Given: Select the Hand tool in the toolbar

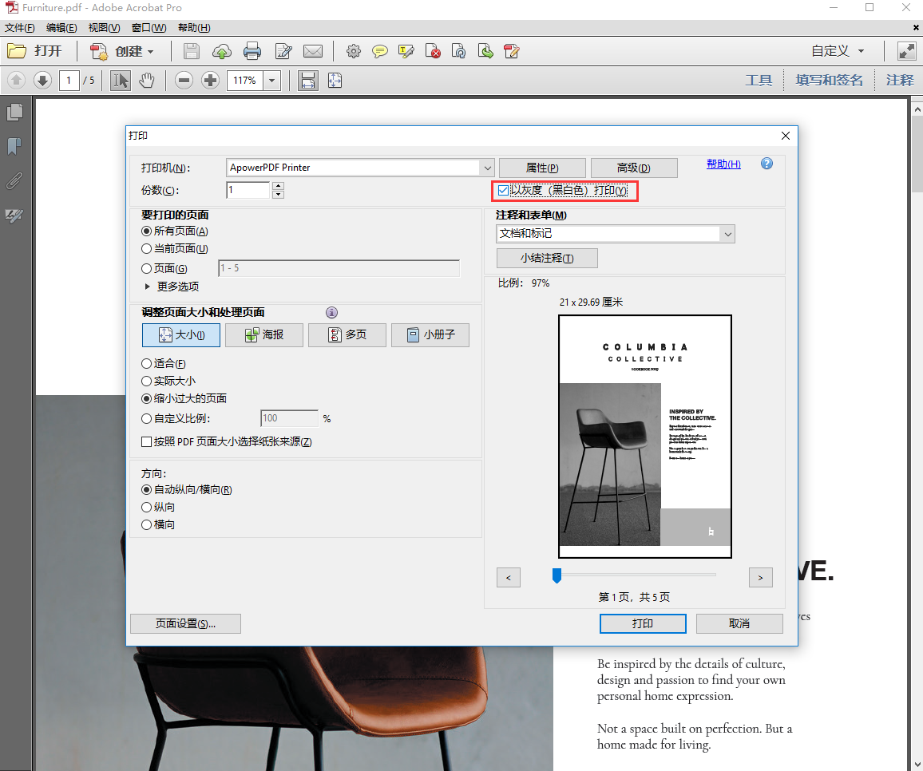Looking at the screenshot, I should click(147, 80).
